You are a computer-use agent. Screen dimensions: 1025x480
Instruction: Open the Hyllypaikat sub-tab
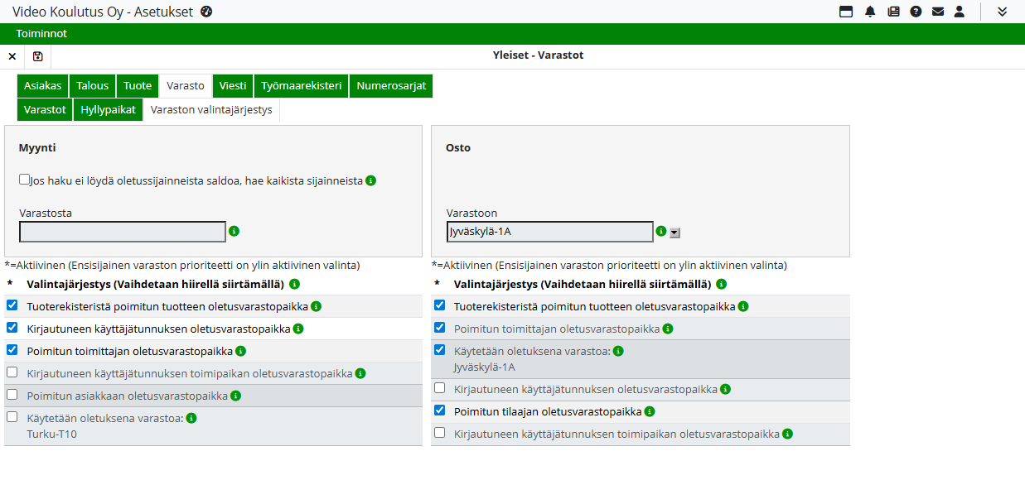coord(108,110)
